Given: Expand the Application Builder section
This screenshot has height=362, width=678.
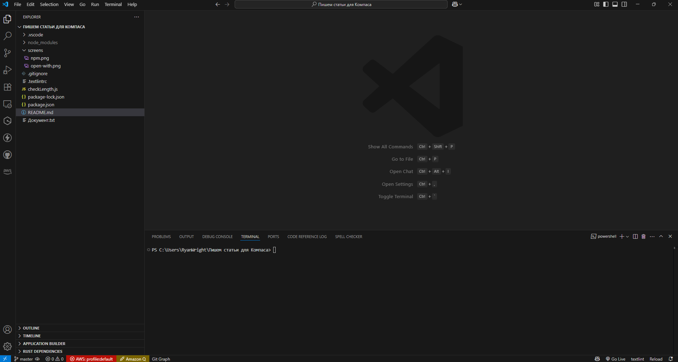Looking at the screenshot, I should tap(80, 344).
